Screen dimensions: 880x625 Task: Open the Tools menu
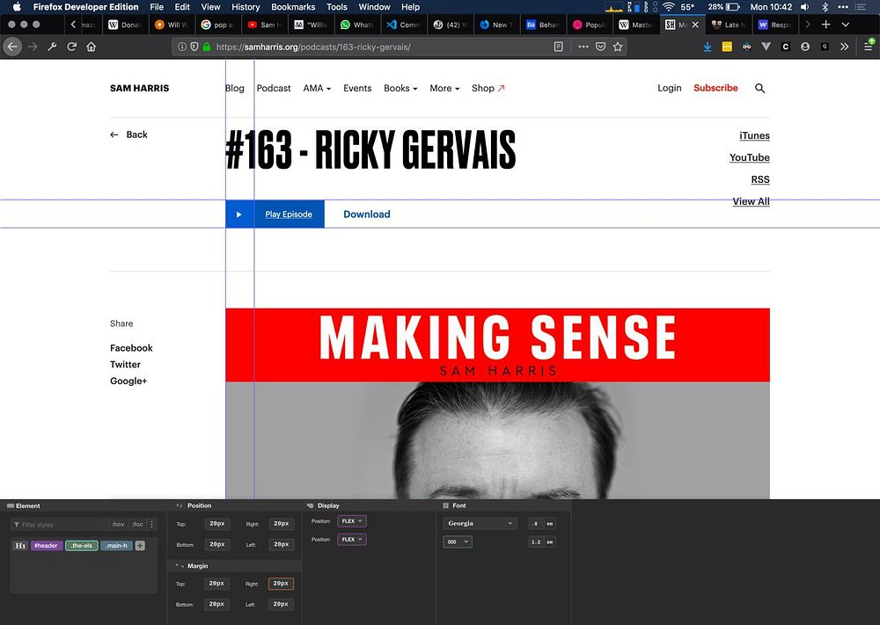337,7
